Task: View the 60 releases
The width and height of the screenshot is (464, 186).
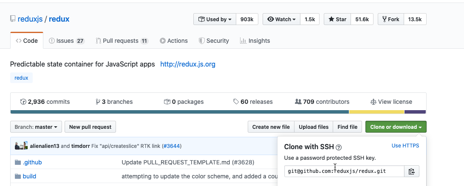Action: (253, 102)
